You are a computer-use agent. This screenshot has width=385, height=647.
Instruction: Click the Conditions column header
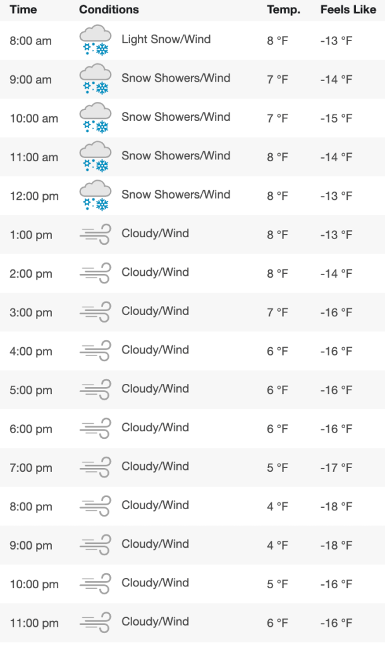(x=109, y=9)
